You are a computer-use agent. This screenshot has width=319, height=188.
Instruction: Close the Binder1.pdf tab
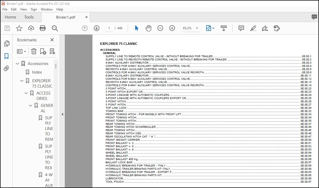[x=86, y=17]
